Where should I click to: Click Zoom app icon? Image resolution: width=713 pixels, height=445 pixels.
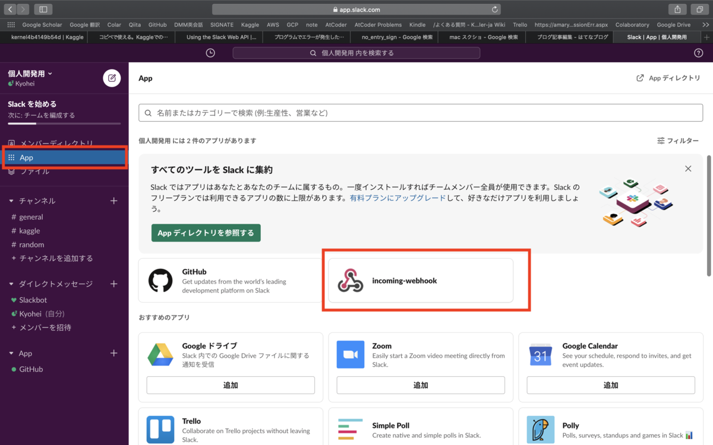351,354
